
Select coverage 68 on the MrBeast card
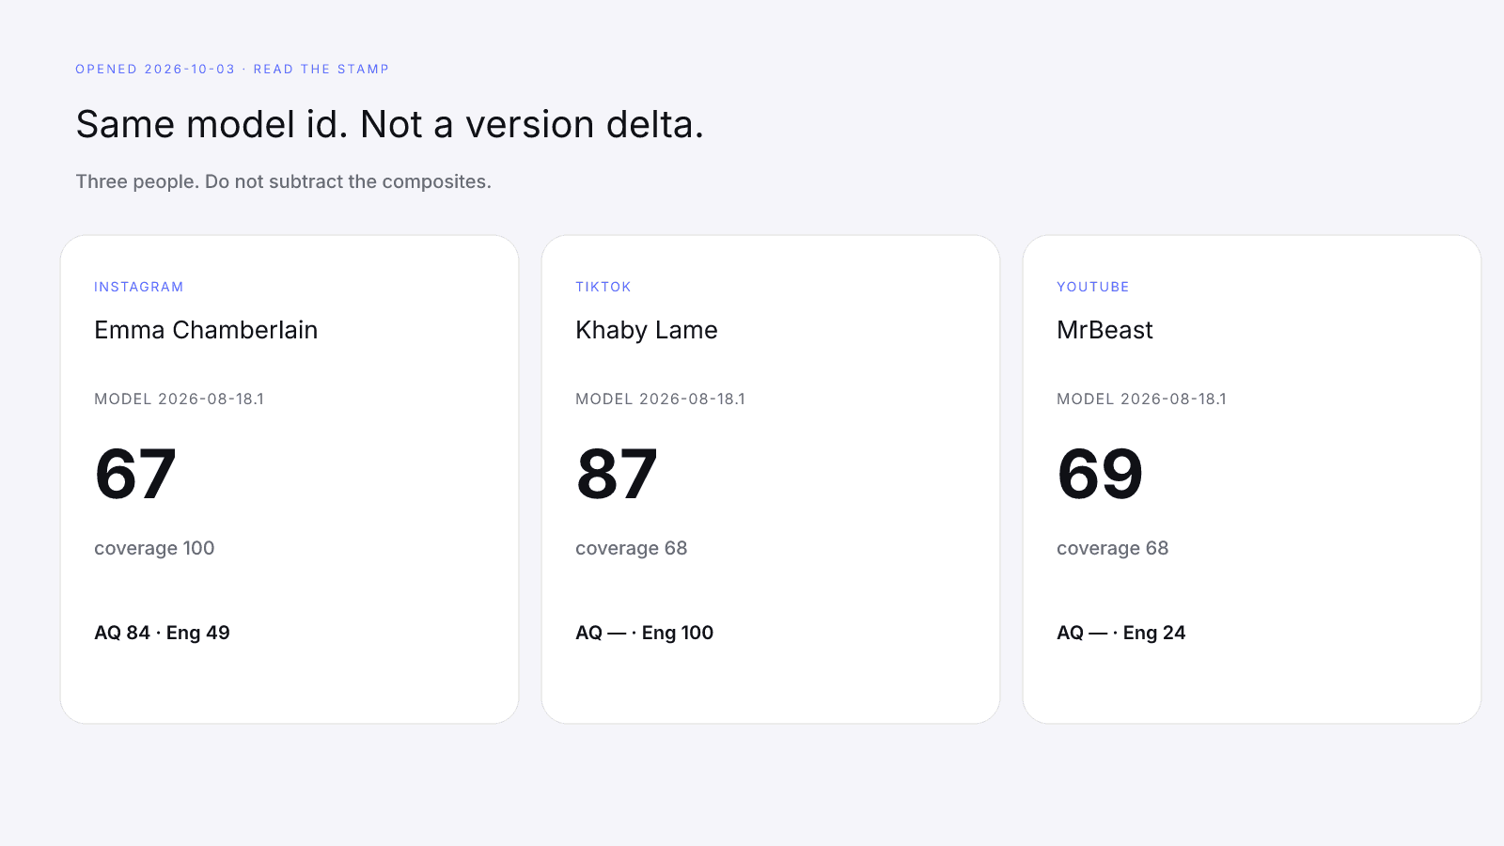(1113, 548)
